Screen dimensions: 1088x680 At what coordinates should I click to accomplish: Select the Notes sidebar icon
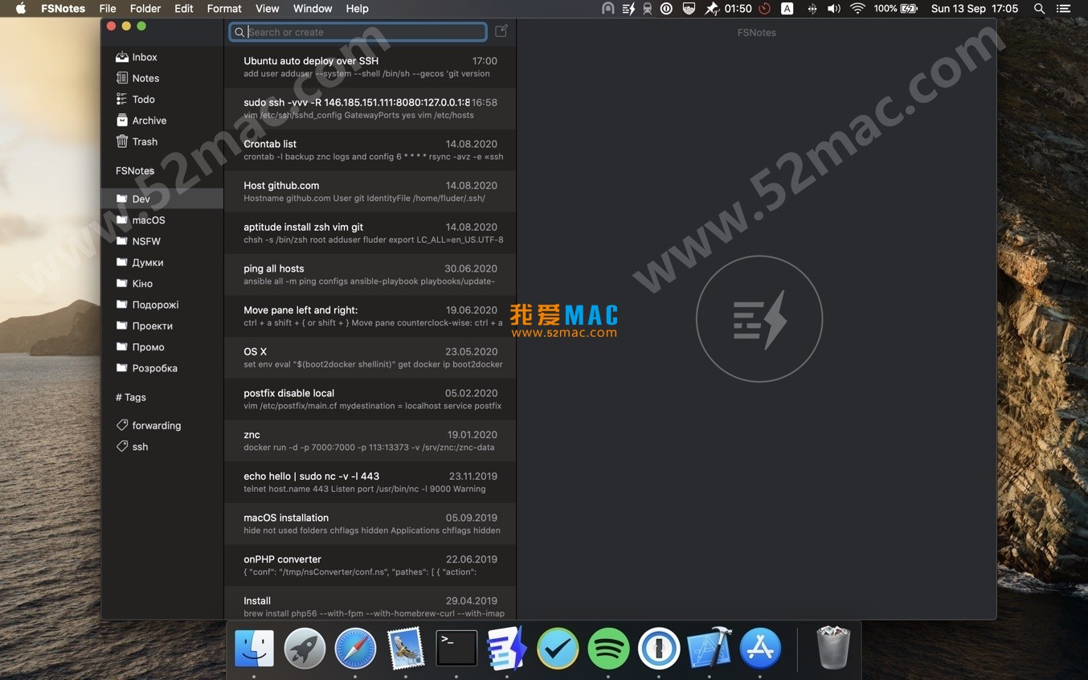pos(122,78)
